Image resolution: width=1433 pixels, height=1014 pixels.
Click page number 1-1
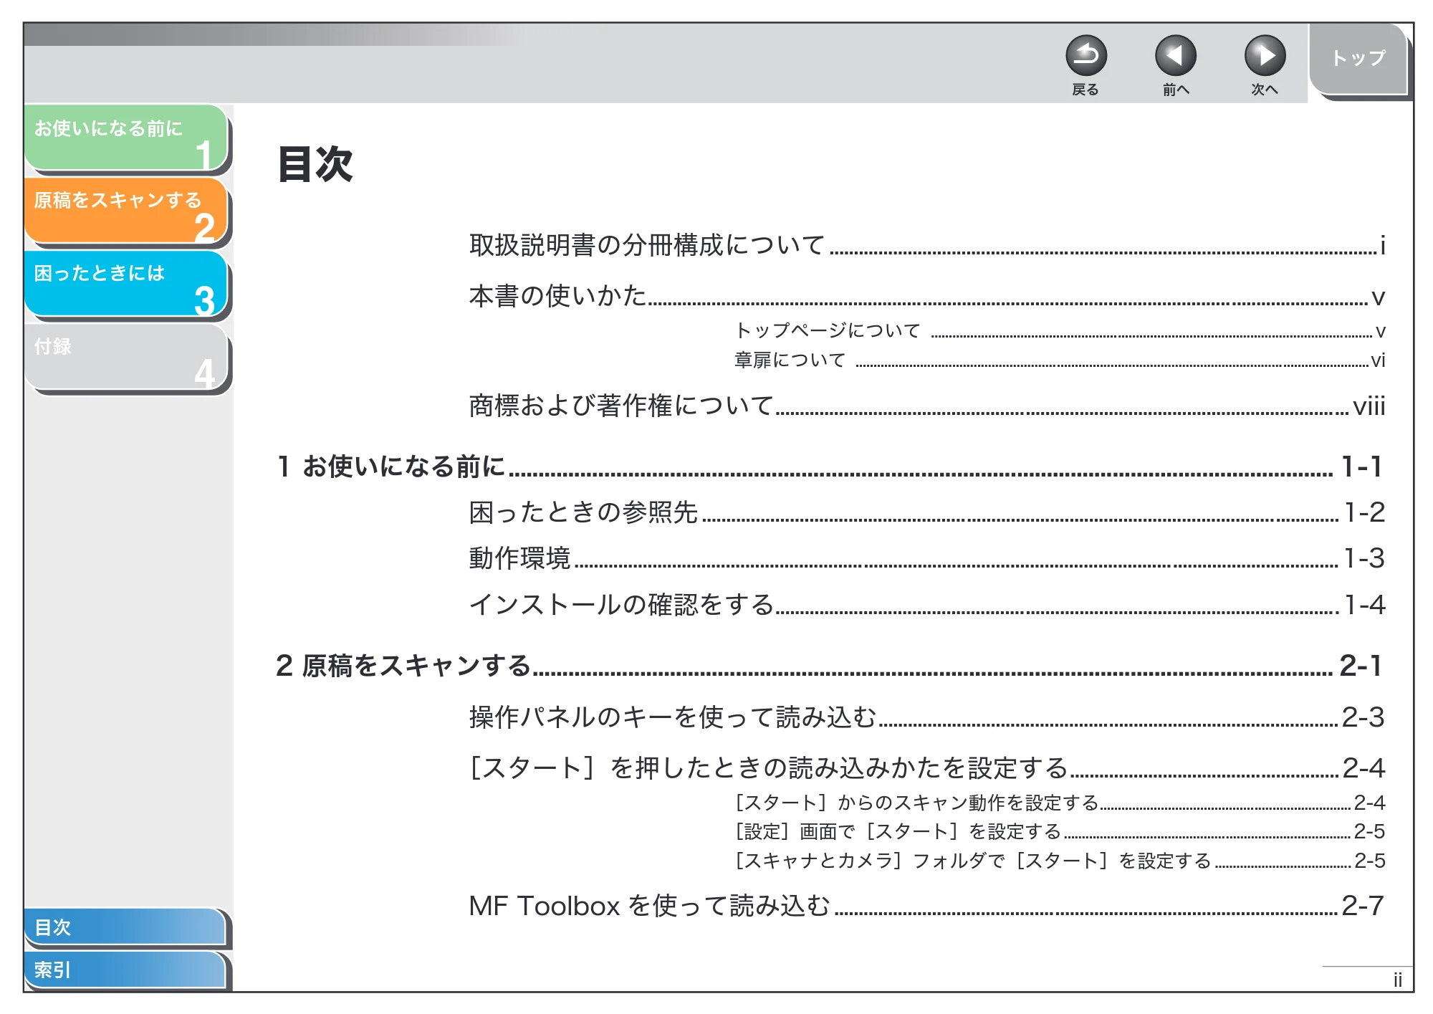pos(1361,467)
